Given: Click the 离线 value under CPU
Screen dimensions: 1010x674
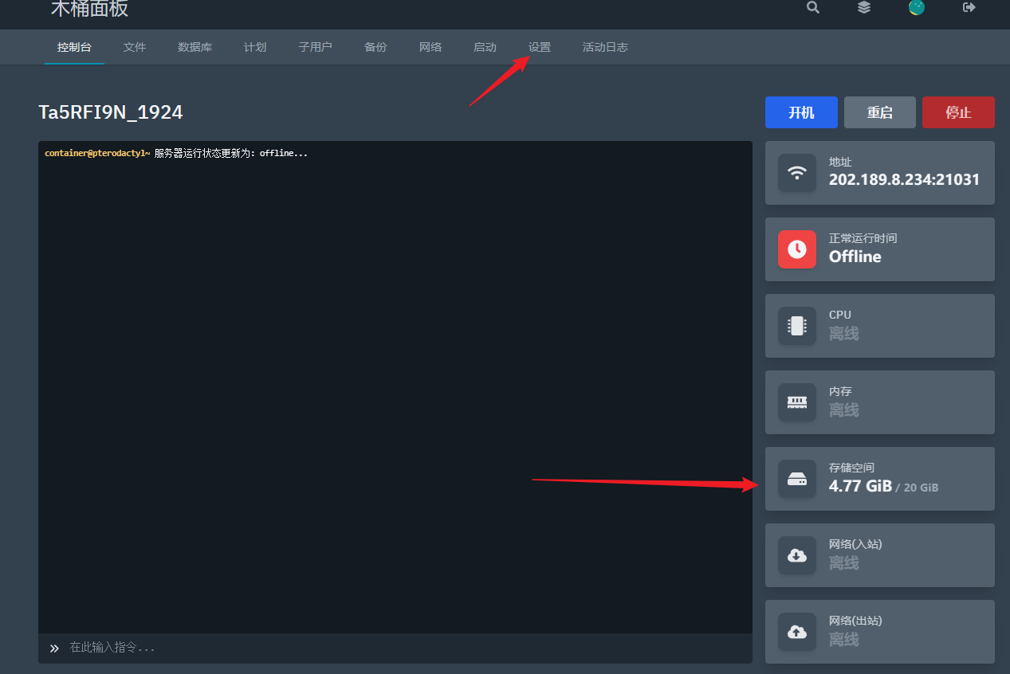Looking at the screenshot, I should 843,333.
